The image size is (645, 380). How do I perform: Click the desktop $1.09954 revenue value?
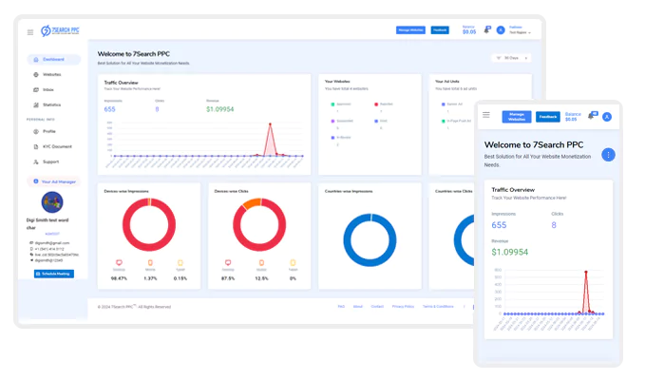220,109
